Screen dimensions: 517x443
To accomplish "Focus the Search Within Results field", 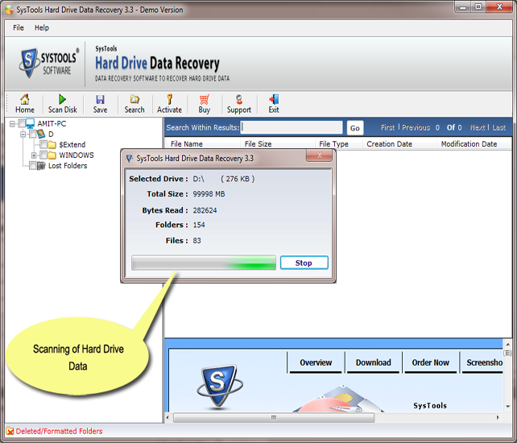I will pos(292,127).
